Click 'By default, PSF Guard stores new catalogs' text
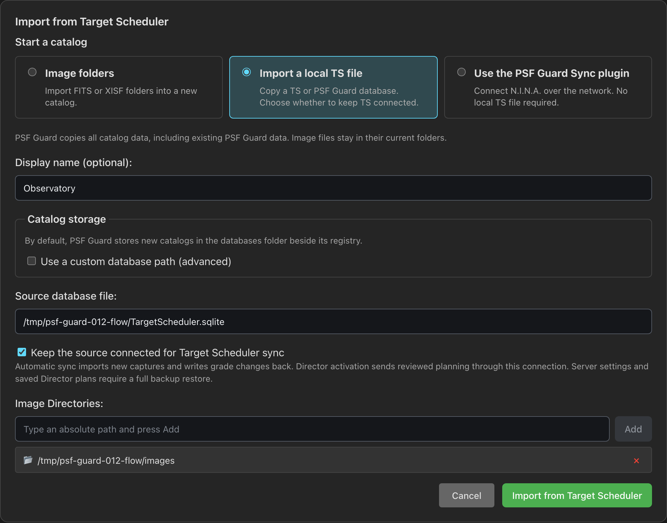The image size is (667, 523). click(193, 241)
